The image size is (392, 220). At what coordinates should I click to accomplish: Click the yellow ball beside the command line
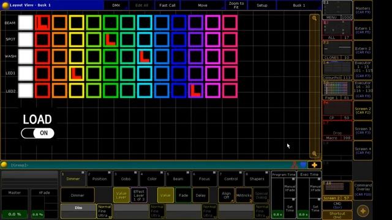click(x=4, y=164)
